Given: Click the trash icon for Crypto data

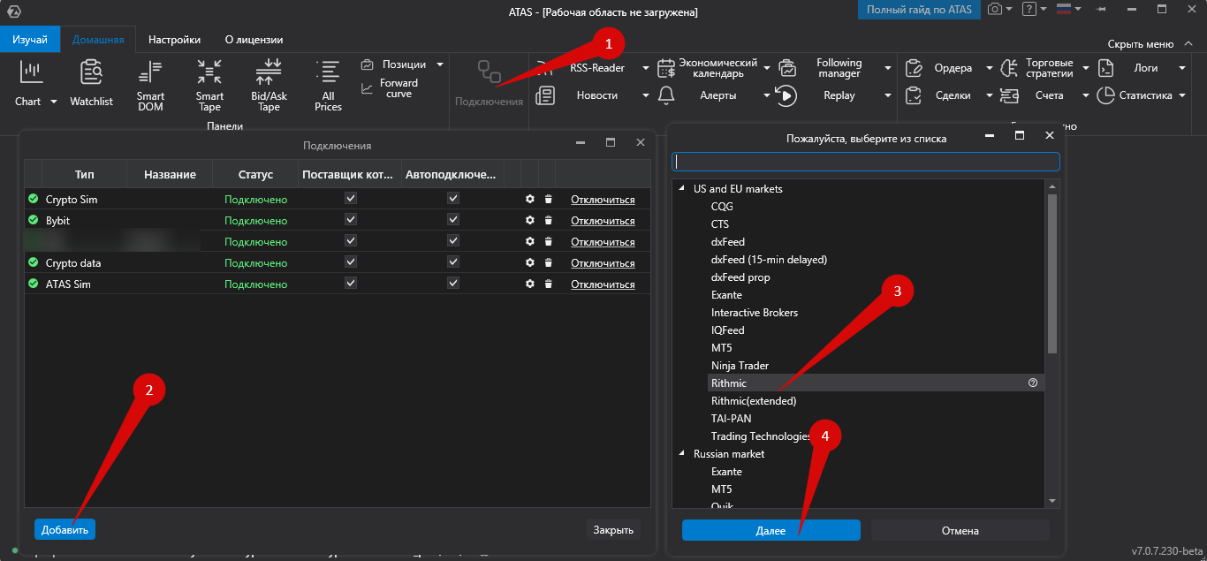Looking at the screenshot, I should click(x=548, y=262).
